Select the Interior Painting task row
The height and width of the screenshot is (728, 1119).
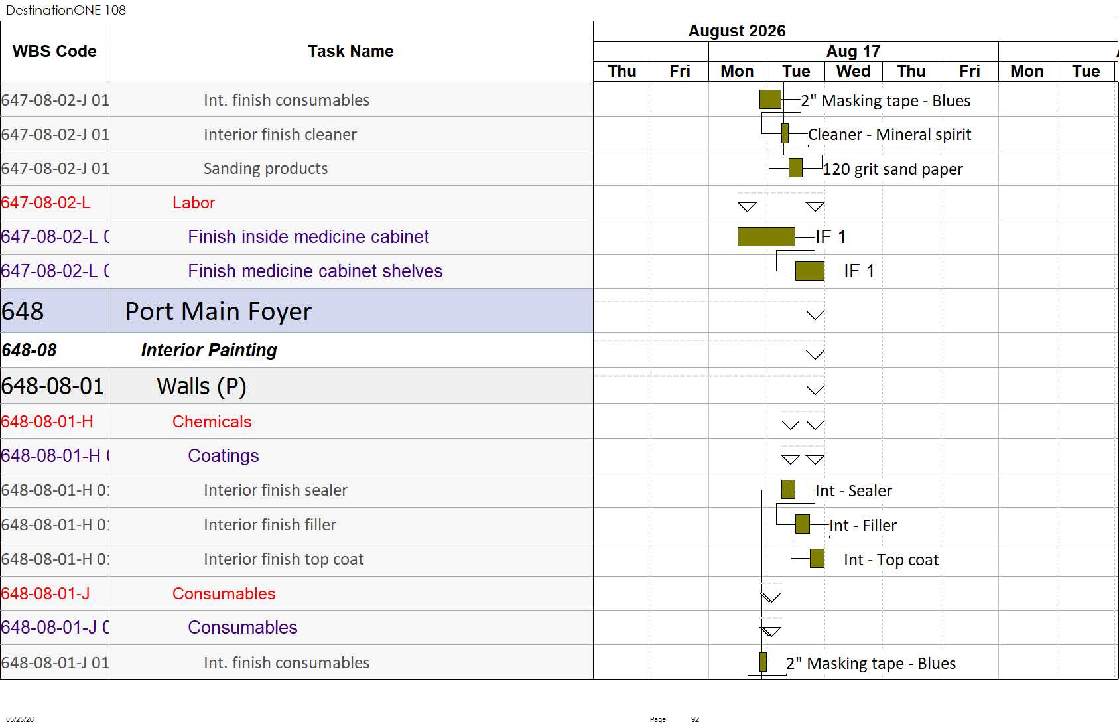(296, 350)
